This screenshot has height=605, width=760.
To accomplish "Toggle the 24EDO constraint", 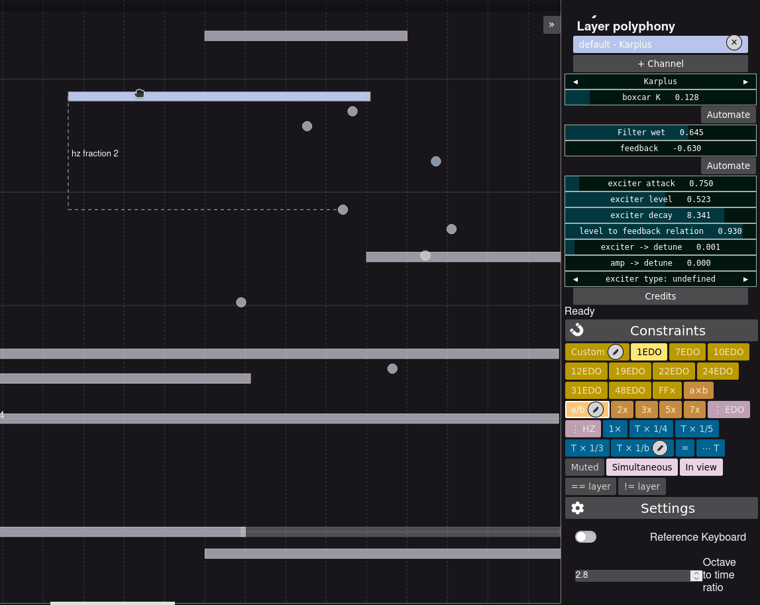I will point(718,371).
